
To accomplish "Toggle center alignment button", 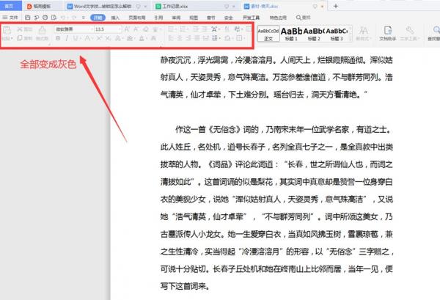I will 180,38.
